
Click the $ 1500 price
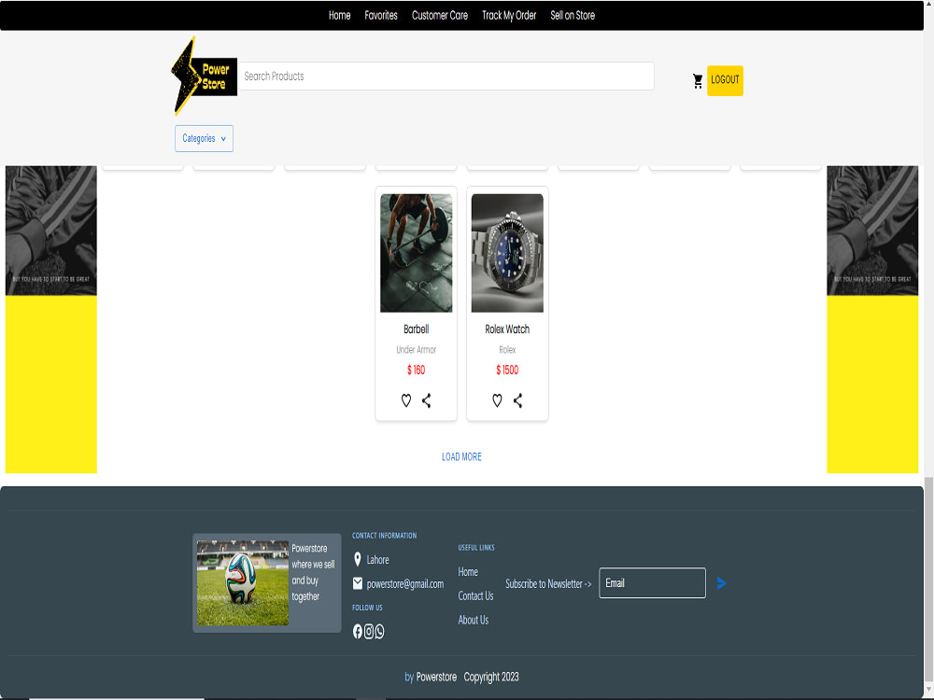(x=507, y=370)
